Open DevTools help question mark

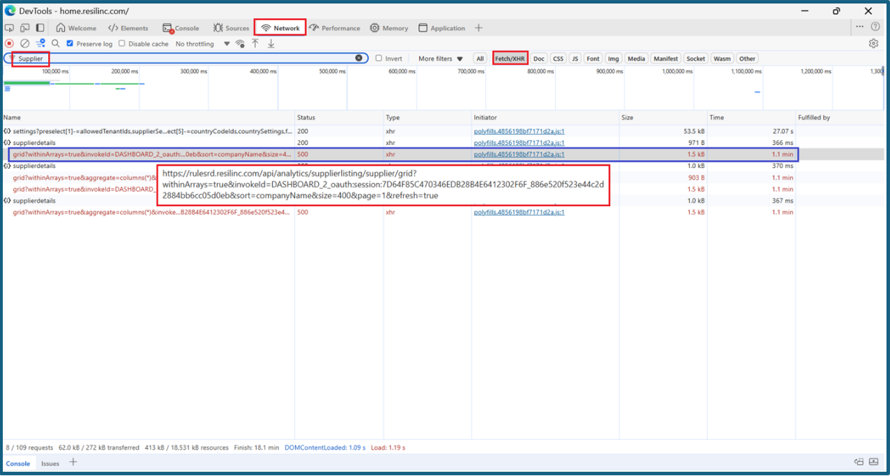[875, 26]
